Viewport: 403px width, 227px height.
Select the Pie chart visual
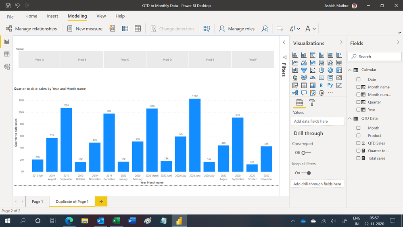pyautogui.click(x=321, y=70)
